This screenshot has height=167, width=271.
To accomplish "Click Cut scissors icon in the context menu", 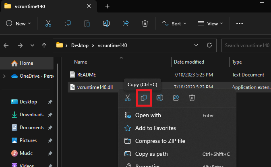I will pos(128,98).
